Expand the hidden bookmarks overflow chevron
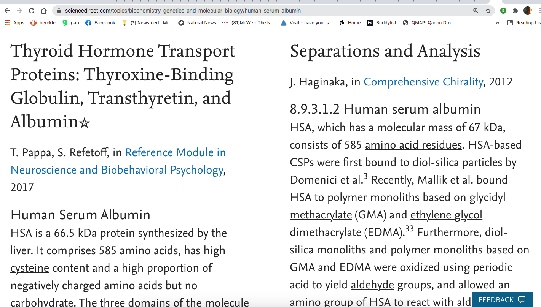 point(497,23)
